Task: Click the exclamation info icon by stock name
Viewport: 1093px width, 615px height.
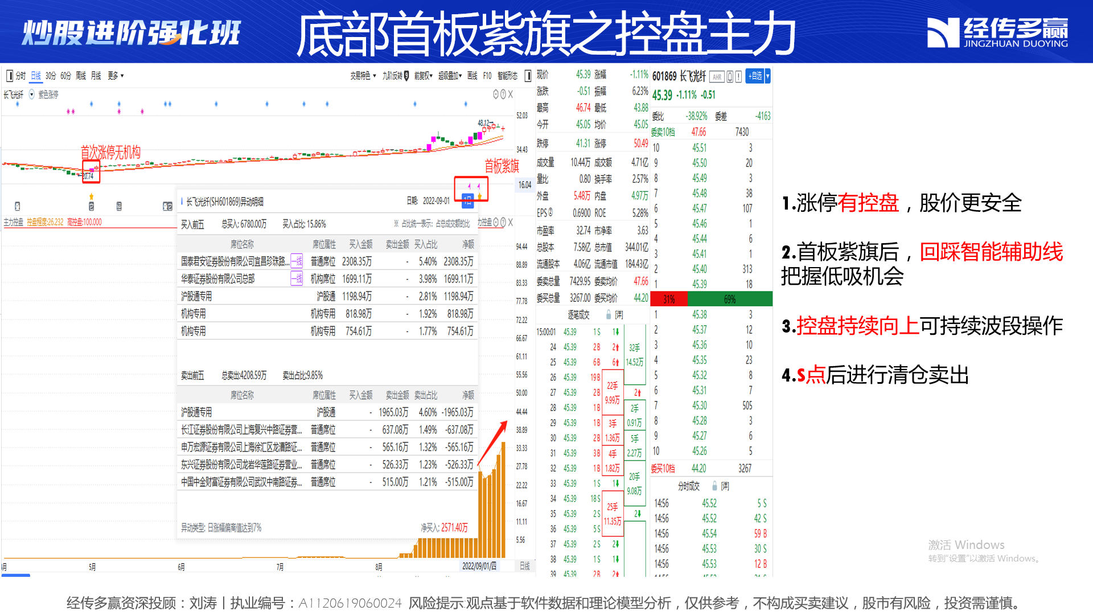Action: [x=738, y=77]
